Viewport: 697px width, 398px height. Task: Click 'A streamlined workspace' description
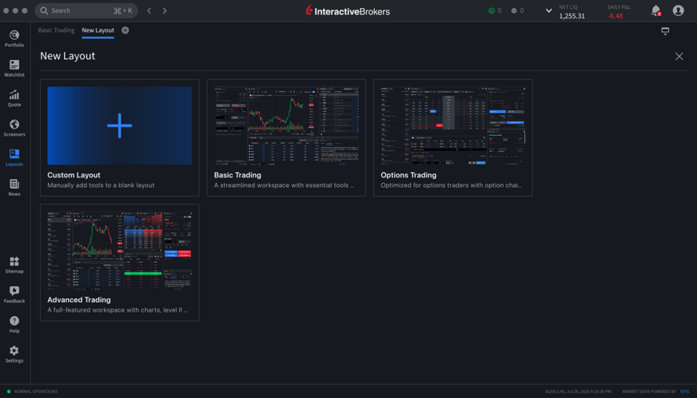click(284, 185)
